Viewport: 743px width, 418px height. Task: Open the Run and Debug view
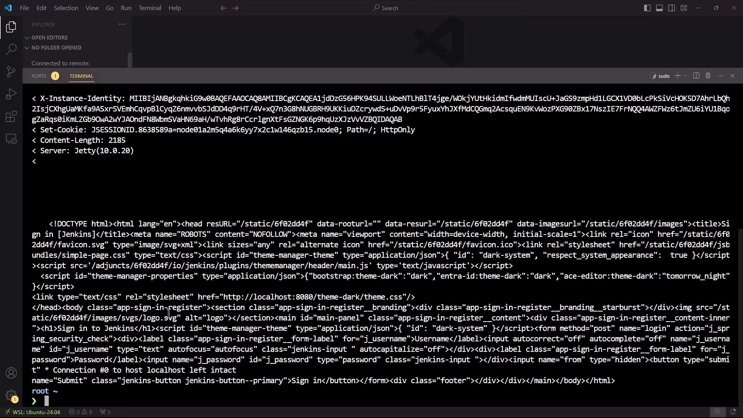click(11, 94)
